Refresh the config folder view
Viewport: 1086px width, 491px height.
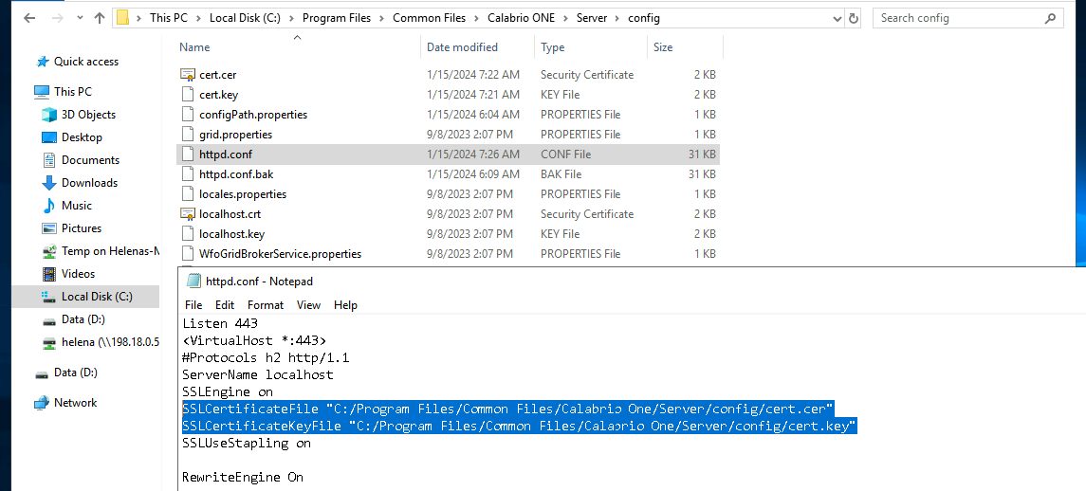[854, 18]
